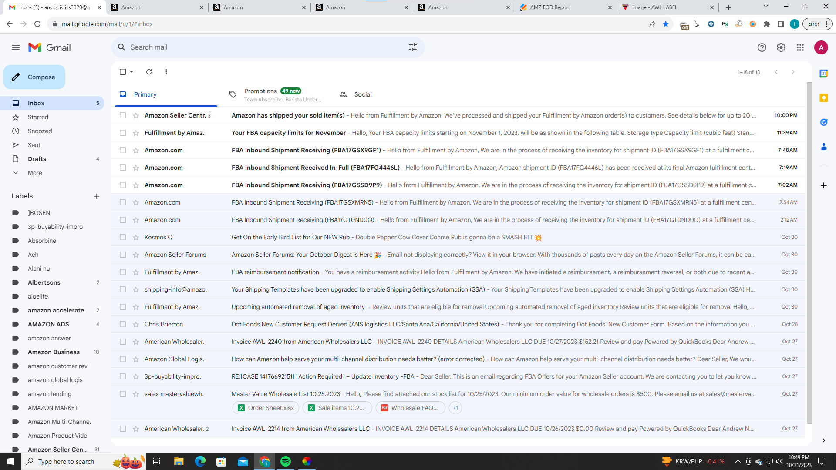Open the Google apps grid
The height and width of the screenshot is (470, 836).
click(x=800, y=47)
